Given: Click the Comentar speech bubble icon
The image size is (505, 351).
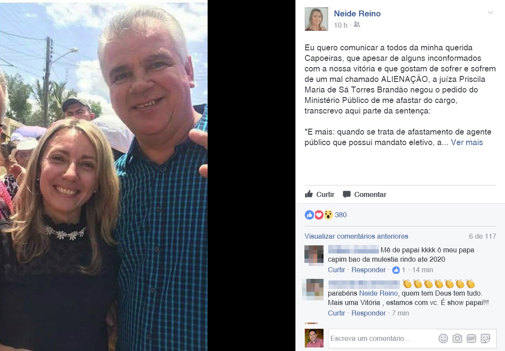Looking at the screenshot, I should pyautogui.click(x=347, y=194).
